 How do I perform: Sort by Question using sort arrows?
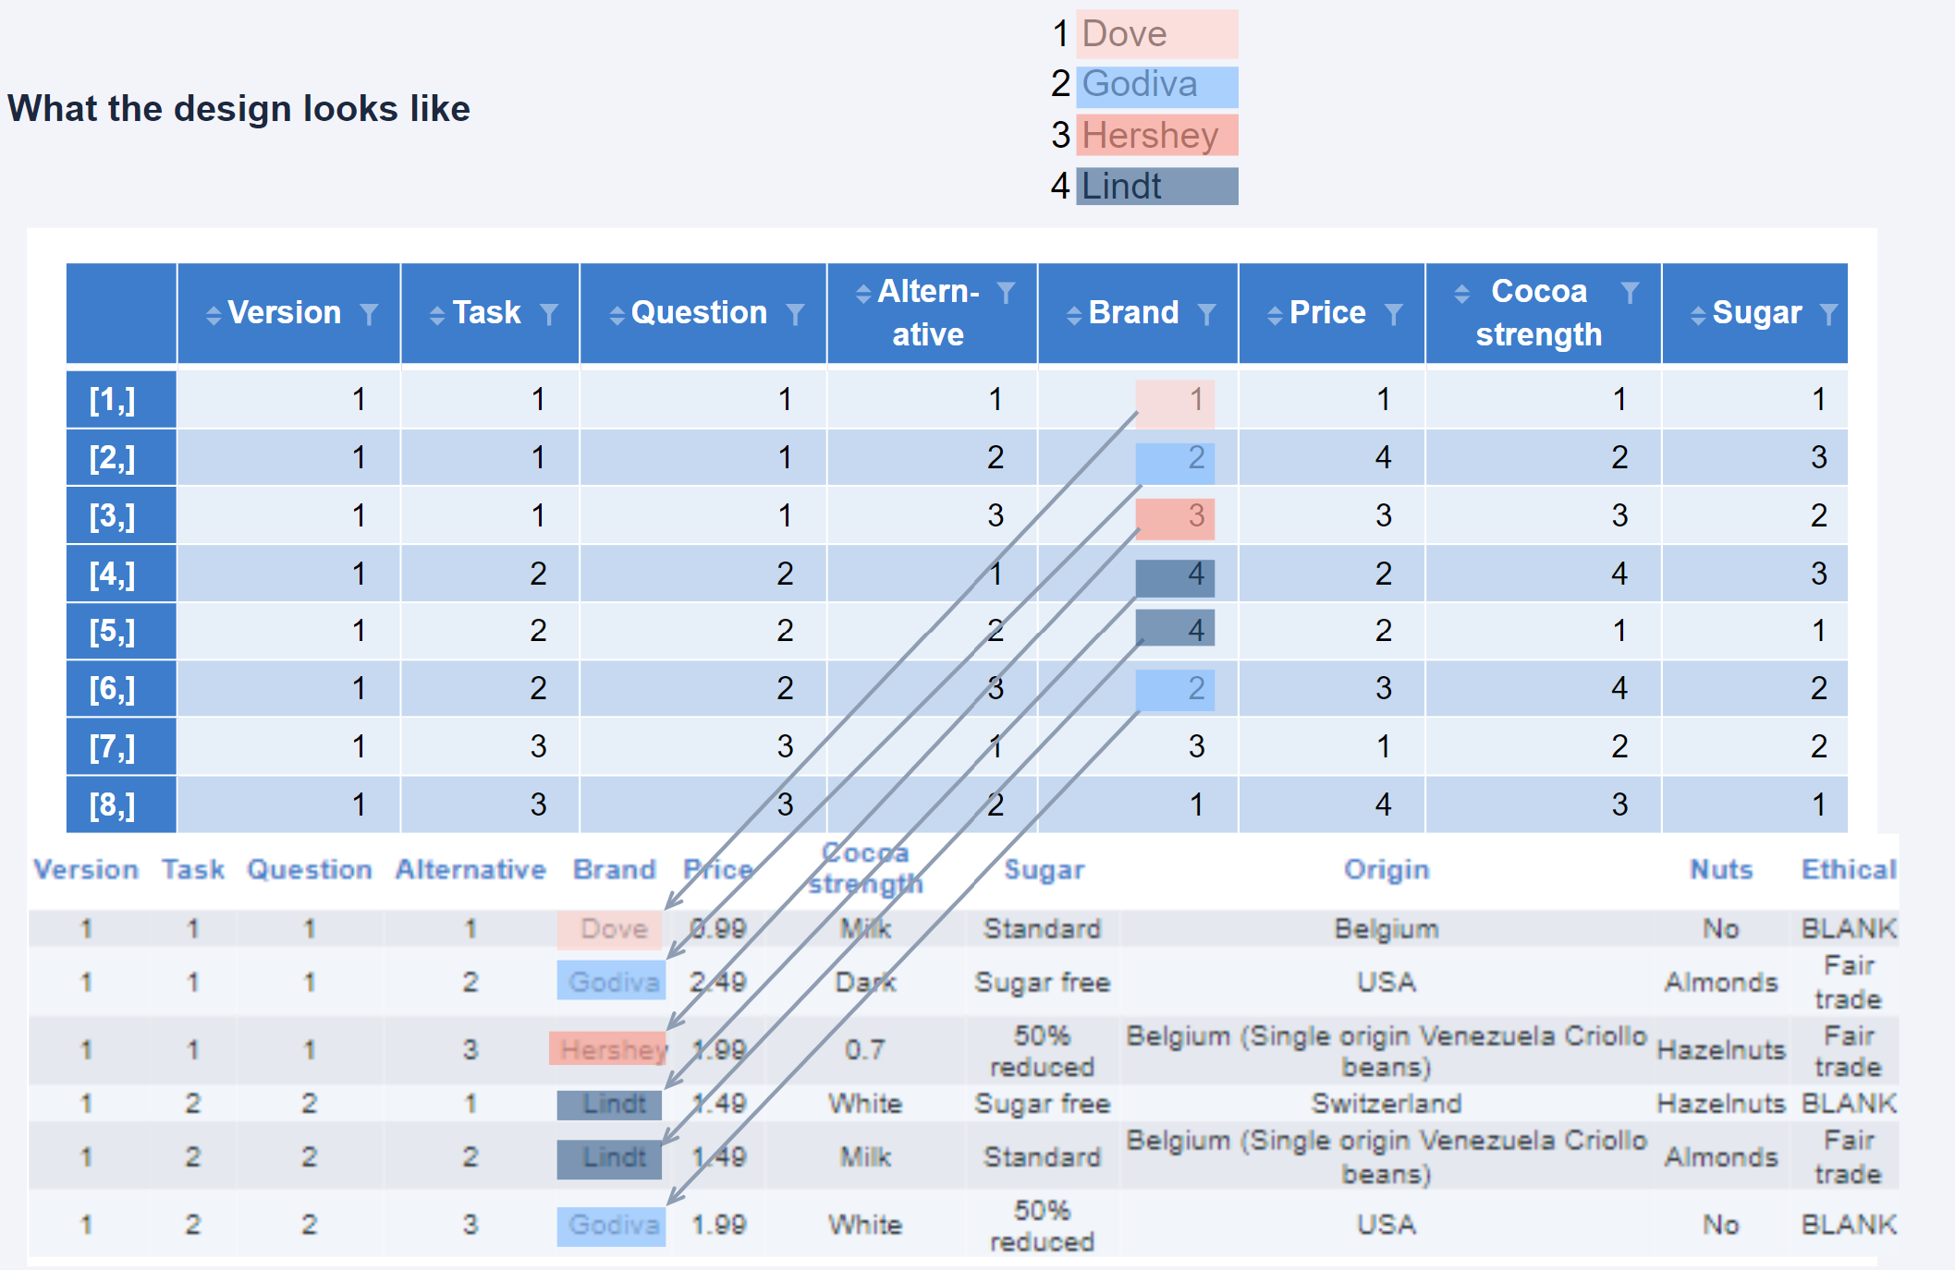[x=617, y=315]
